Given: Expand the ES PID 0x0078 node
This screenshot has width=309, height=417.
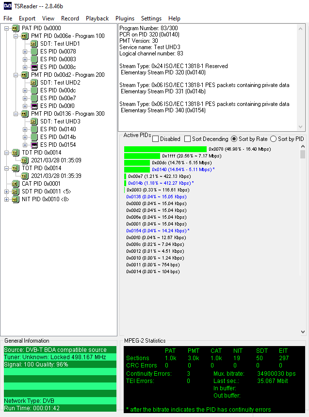Looking at the screenshot, I should click(25, 52).
